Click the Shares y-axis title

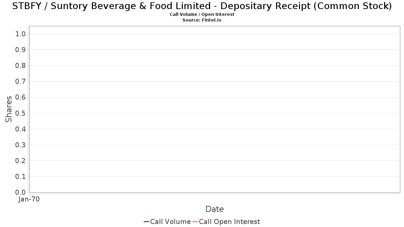click(x=9, y=109)
